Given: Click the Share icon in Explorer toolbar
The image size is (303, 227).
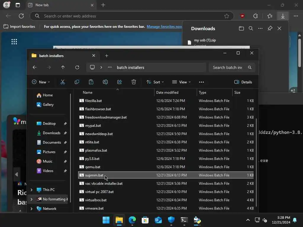Looking at the screenshot, I should [120, 82].
